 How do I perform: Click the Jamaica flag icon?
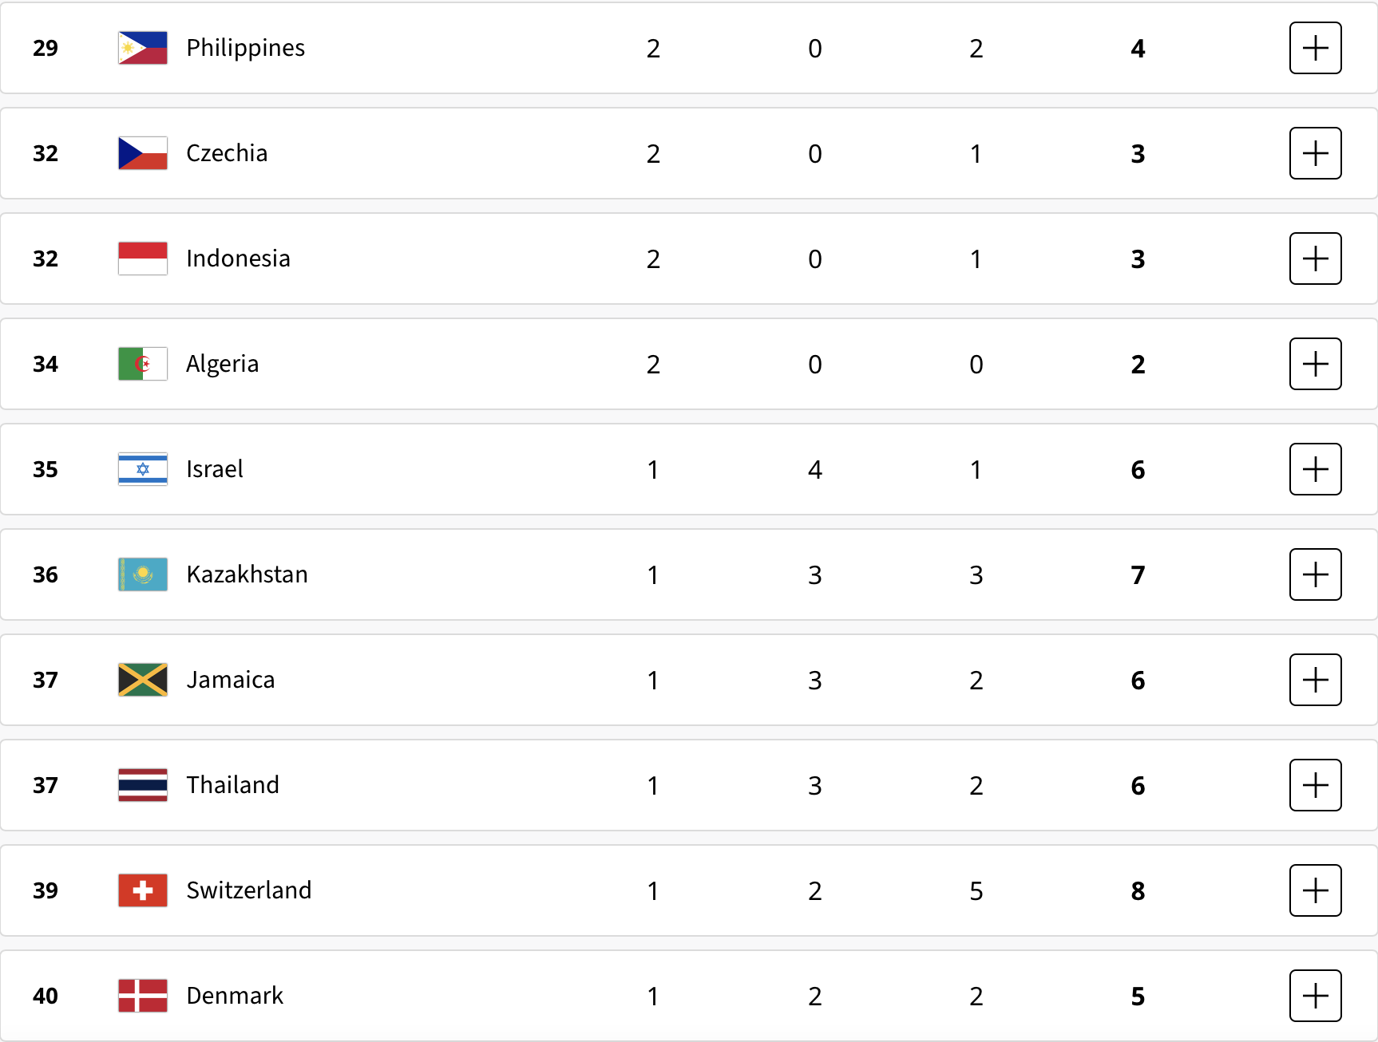click(x=143, y=680)
